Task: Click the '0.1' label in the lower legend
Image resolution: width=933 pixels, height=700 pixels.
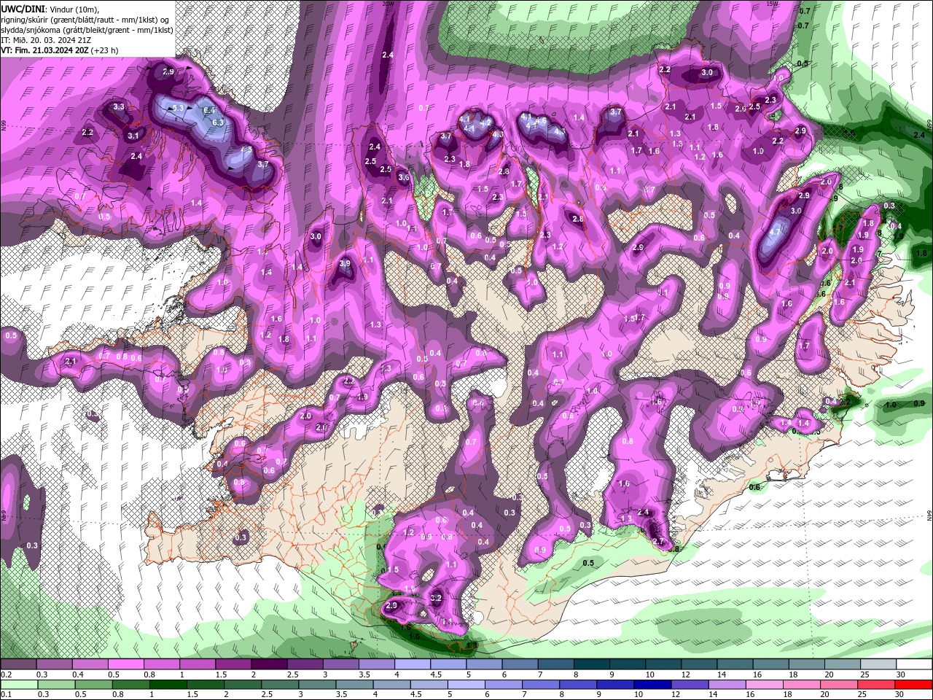Action: point(6,694)
